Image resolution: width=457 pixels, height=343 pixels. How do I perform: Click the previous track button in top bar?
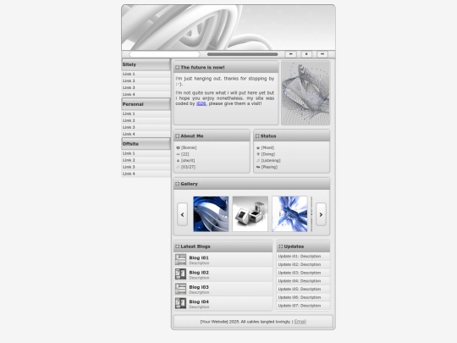point(290,54)
